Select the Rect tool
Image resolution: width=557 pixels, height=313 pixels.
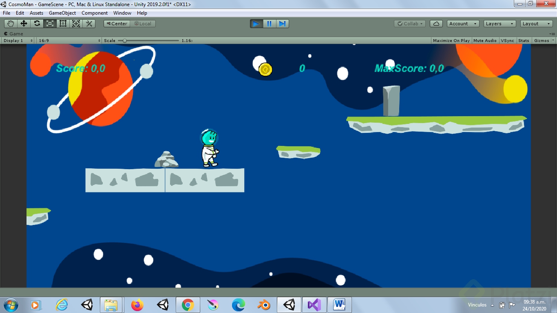tap(63, 24)
